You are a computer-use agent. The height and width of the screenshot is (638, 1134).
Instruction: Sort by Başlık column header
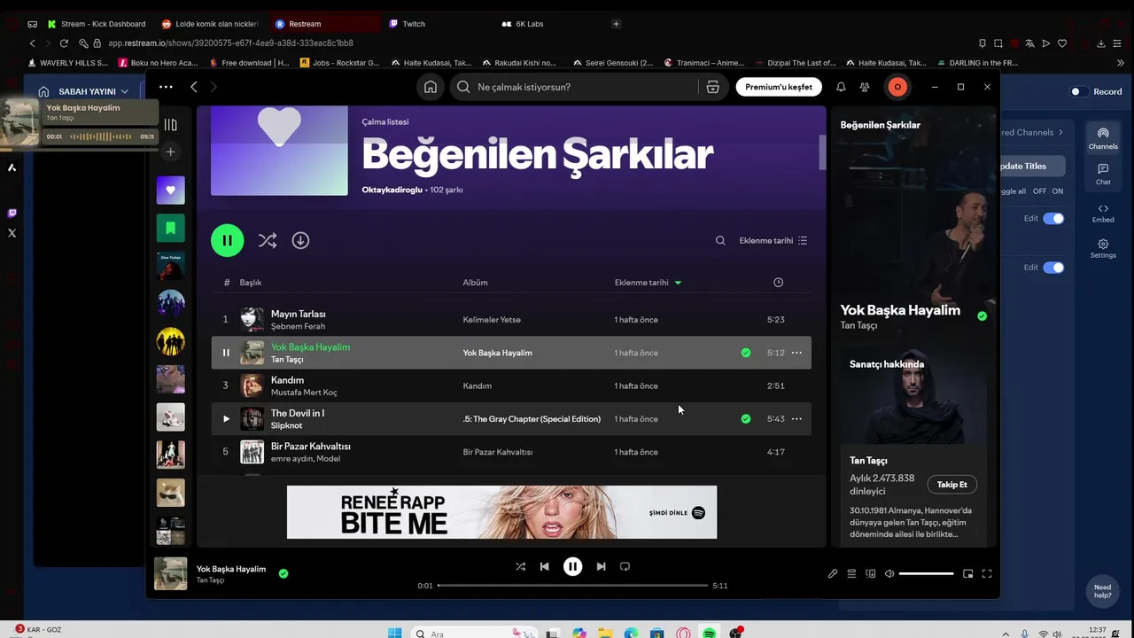click(x=251, y=283)
